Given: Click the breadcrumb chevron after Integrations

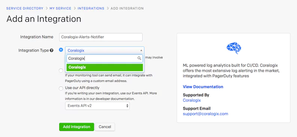Looking at the screenshot, I should [107, 8].
